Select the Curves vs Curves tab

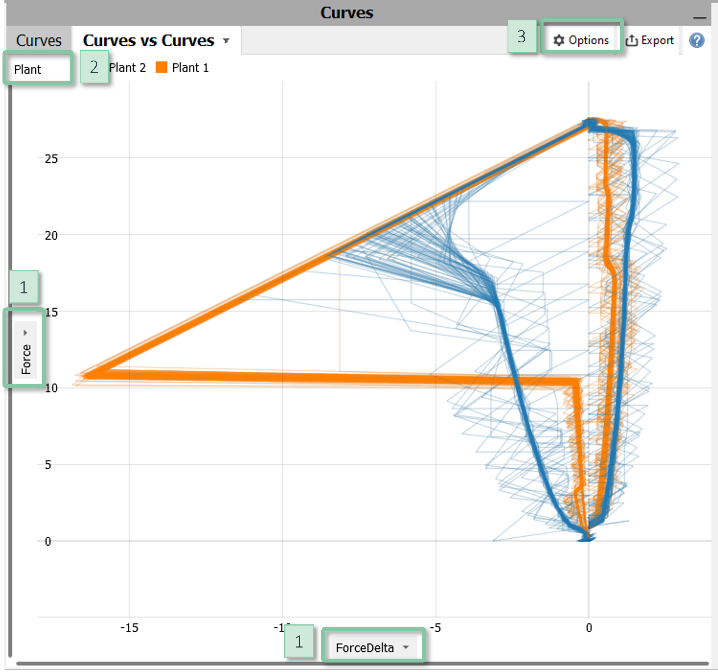(x=149, y=40)
